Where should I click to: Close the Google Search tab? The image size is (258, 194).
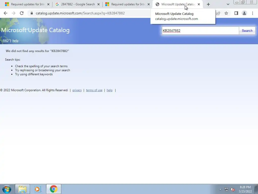point(99,5)
